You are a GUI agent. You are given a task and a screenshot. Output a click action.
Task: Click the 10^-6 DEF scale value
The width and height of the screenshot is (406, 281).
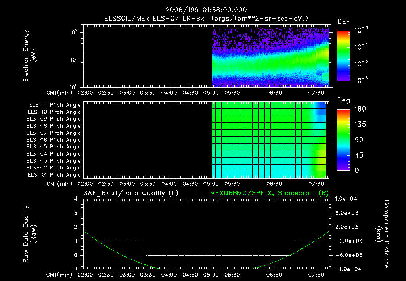point(361,80)
